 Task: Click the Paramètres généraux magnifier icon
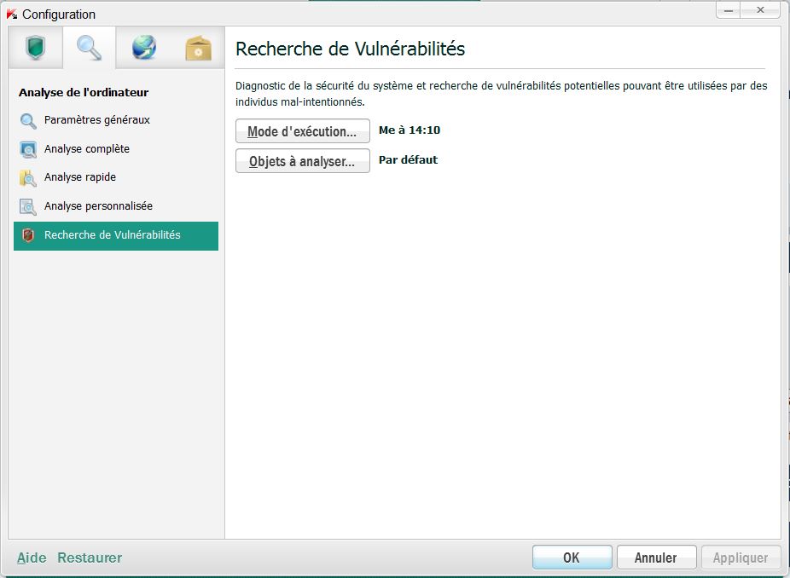[27, 121]
